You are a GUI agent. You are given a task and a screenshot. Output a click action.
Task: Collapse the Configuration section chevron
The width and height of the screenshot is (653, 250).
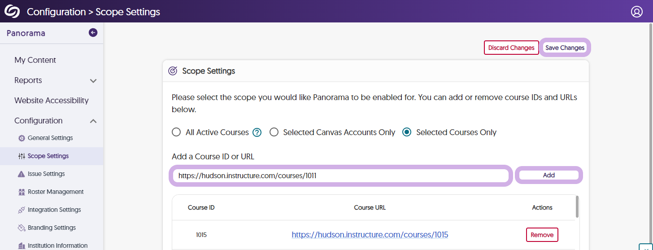point(93,121)
